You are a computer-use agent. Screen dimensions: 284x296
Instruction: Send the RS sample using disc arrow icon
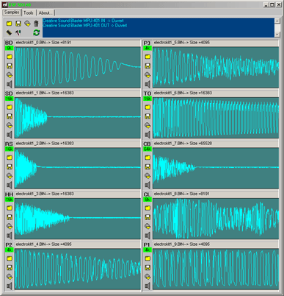(10, 176)
